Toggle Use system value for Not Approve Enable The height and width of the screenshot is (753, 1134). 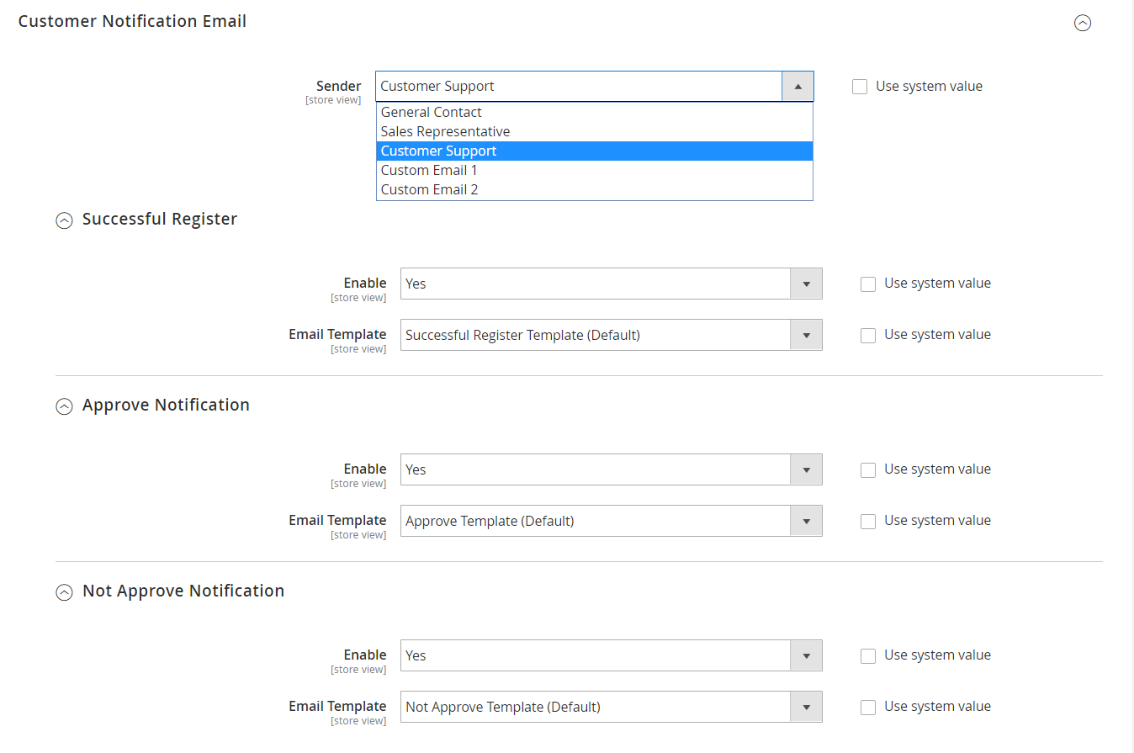coord(868,656)
